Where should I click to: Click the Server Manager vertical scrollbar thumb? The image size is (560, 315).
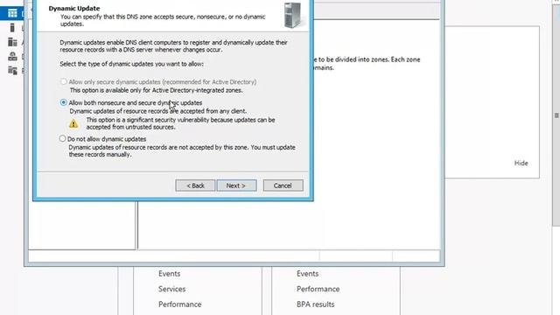(x=556, y=115)
